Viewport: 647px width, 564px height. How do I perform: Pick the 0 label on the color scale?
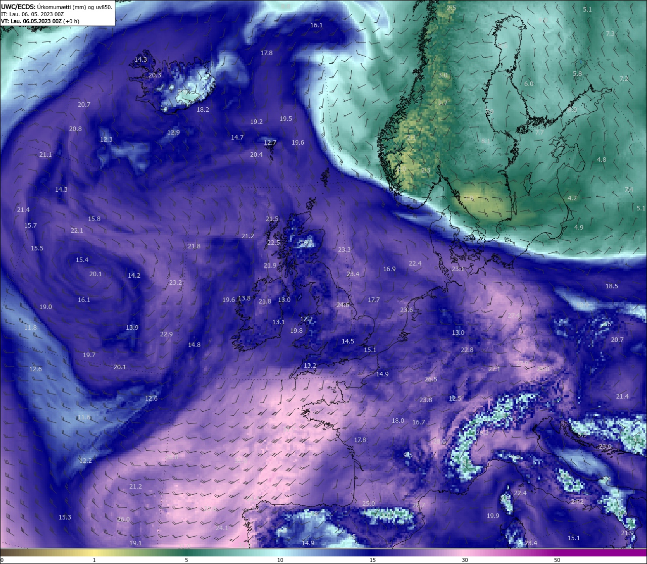tap(2, 560)
